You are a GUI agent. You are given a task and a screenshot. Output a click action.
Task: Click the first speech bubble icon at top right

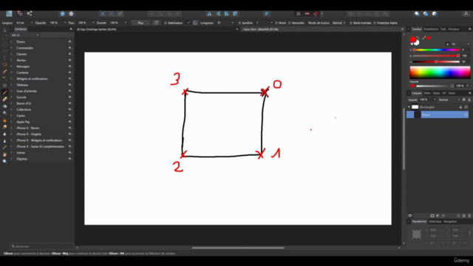pos(417,13)
